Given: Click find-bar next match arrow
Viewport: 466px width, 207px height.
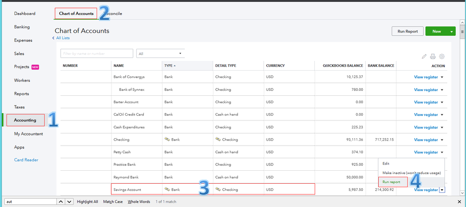Looking at the screenshot, I should point(69,202).
